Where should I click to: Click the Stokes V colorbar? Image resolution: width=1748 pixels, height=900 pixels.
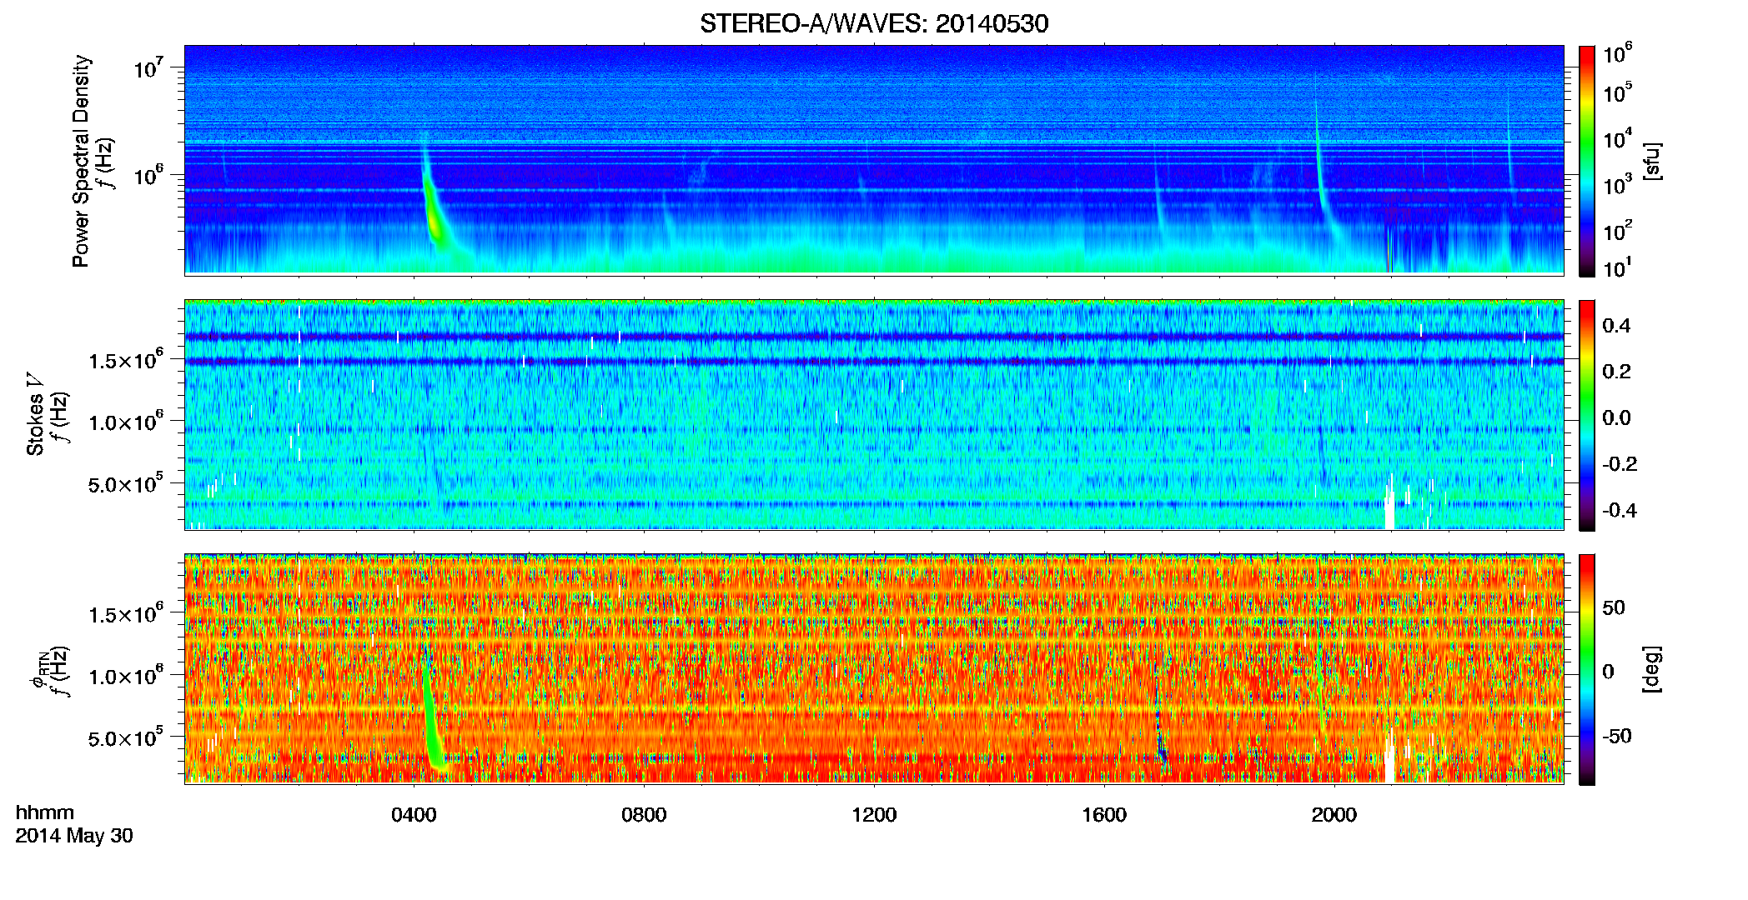tap(1587, 415)
